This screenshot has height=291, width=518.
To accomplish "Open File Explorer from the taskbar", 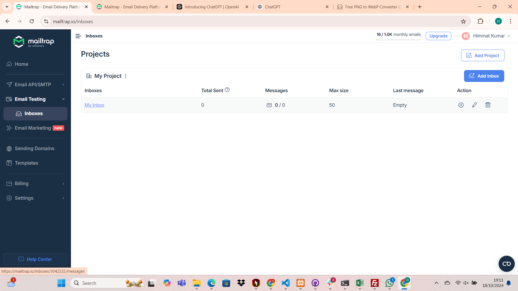I will [x=196, y=283].
